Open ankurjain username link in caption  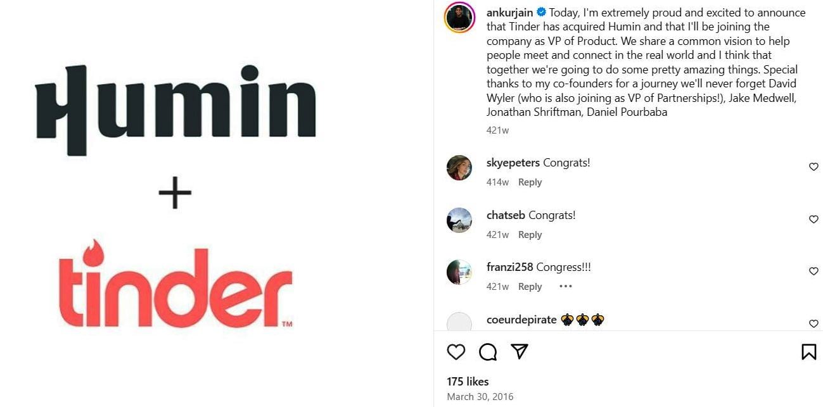510,13
